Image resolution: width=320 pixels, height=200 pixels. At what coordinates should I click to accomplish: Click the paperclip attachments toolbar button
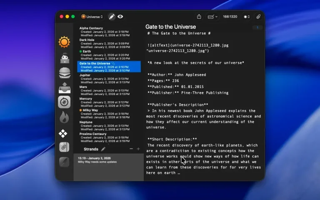[258, 17]
